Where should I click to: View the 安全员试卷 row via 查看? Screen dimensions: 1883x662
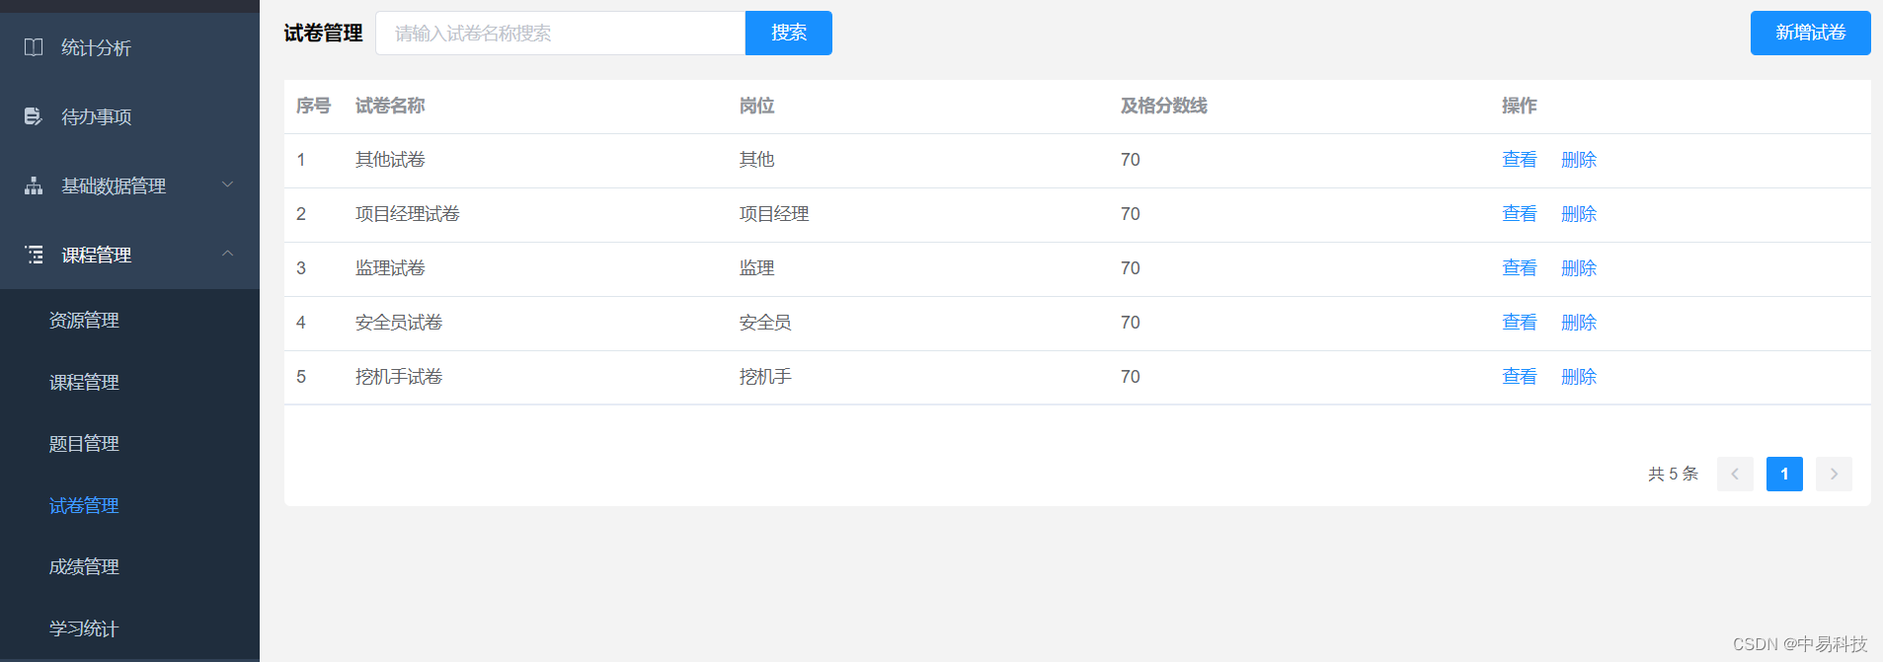(1519, 323)
